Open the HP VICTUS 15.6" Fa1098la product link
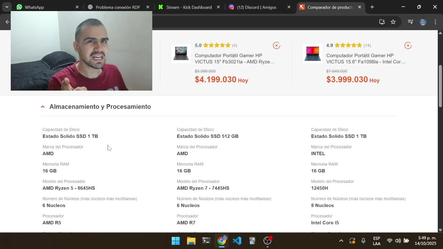Viewport: 443px width, 249px height. (366, 58)
